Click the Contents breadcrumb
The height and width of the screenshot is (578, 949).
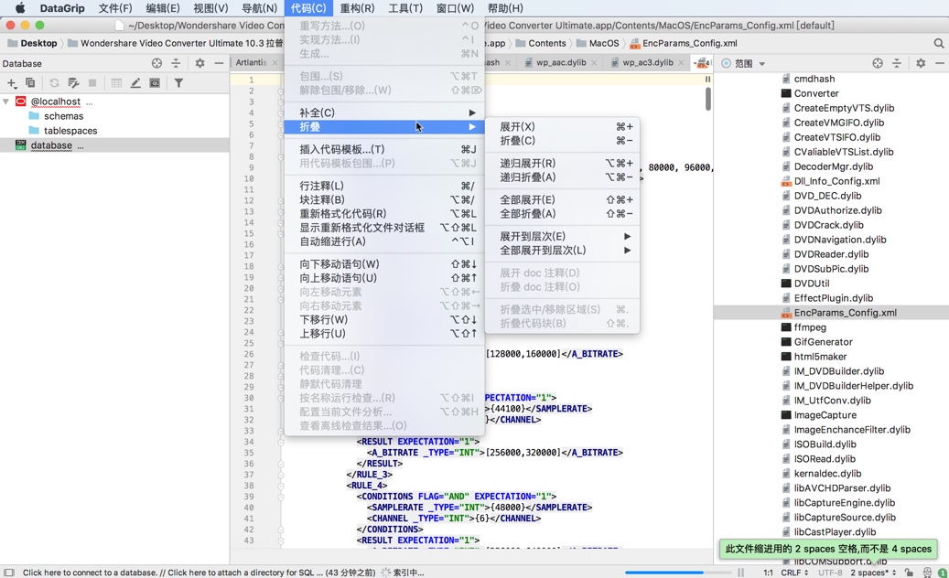point(541,43)
